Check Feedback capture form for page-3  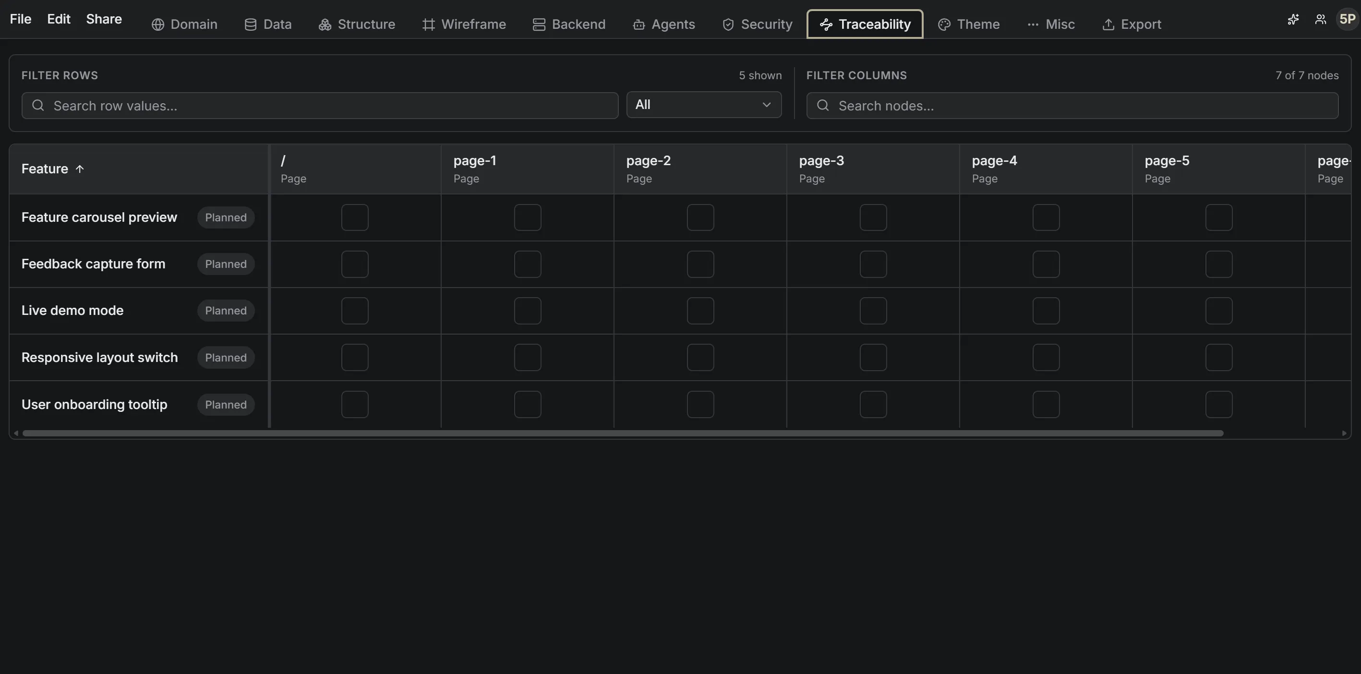873,264
